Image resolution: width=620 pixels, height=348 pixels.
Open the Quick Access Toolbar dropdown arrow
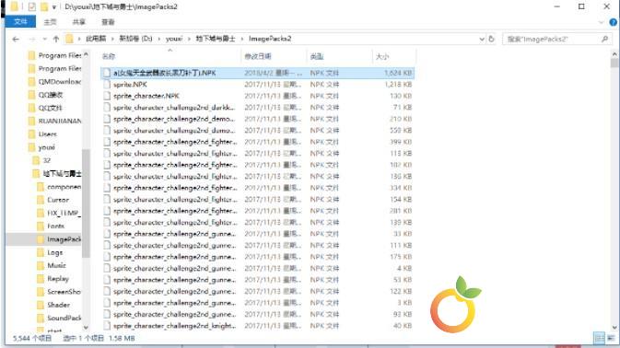[53, 6]
